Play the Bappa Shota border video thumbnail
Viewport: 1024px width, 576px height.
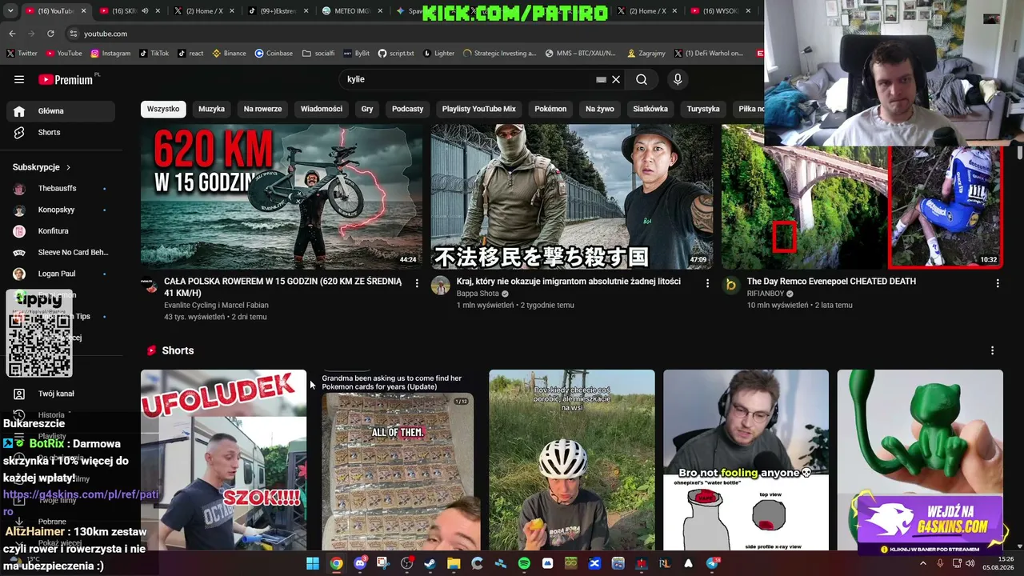pos(572,196)
